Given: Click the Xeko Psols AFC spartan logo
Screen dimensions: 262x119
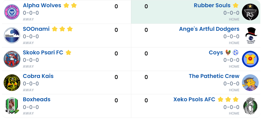Looking at the screenshot, I should tap(250, 106).
